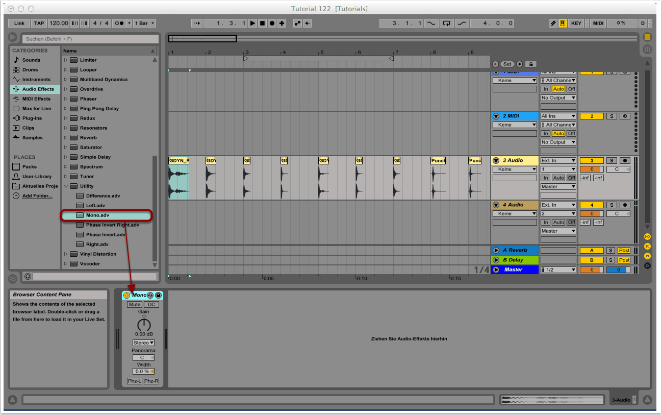Open the Stereo channel mode dropdown
Screen dimensions: 662x415
tap(143, 343)
